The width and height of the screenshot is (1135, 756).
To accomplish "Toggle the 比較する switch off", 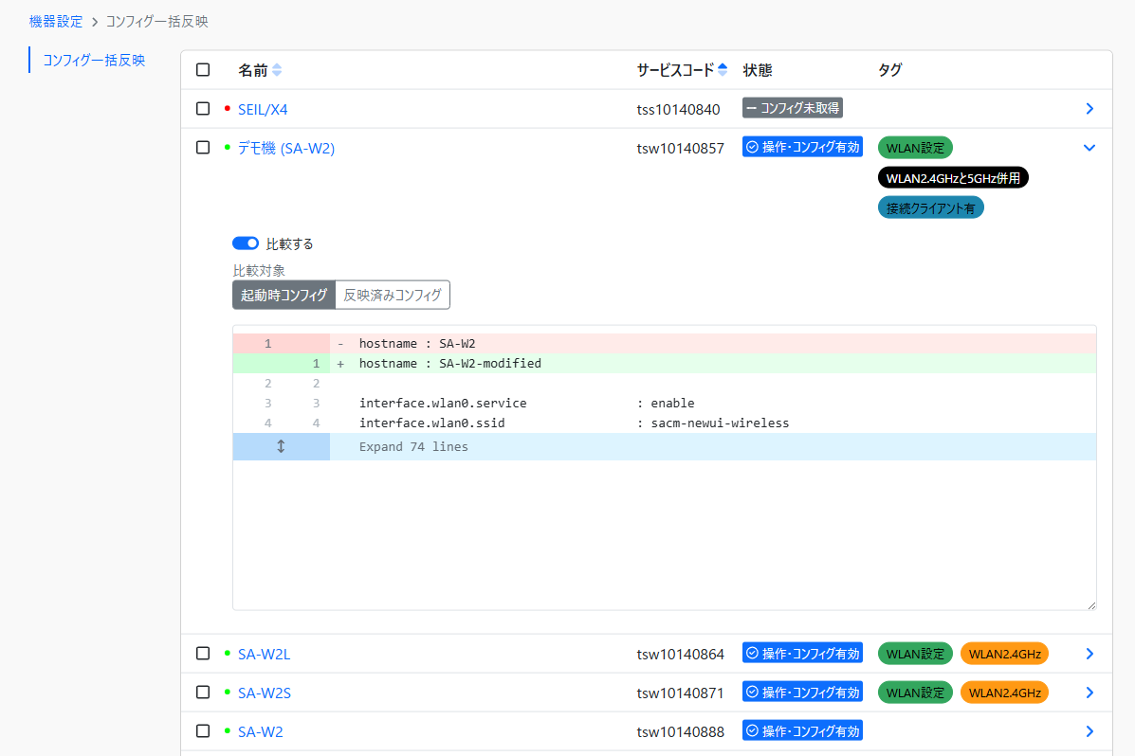I will (x=246, y=243).
